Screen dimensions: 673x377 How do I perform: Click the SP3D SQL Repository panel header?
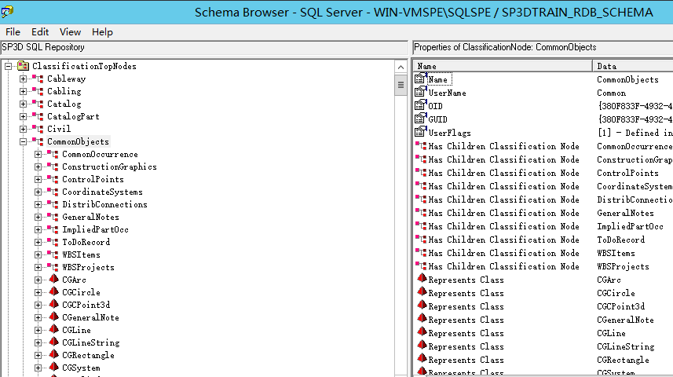point(204,47)
